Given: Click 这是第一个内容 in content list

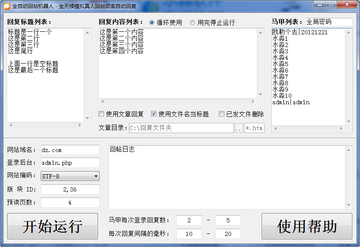Looking at the screenshot, I should [x=121, y=32].
